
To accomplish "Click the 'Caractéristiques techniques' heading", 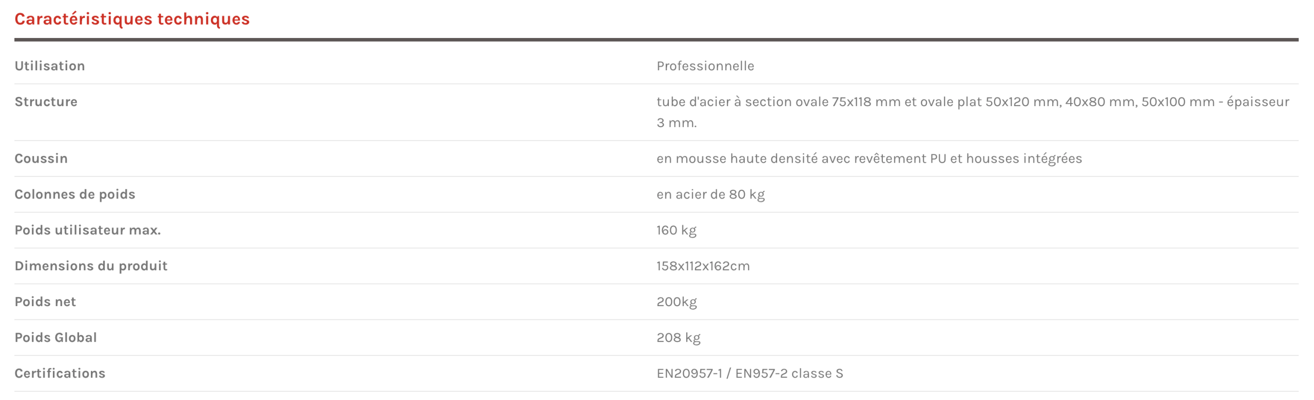I will [132, 19].
